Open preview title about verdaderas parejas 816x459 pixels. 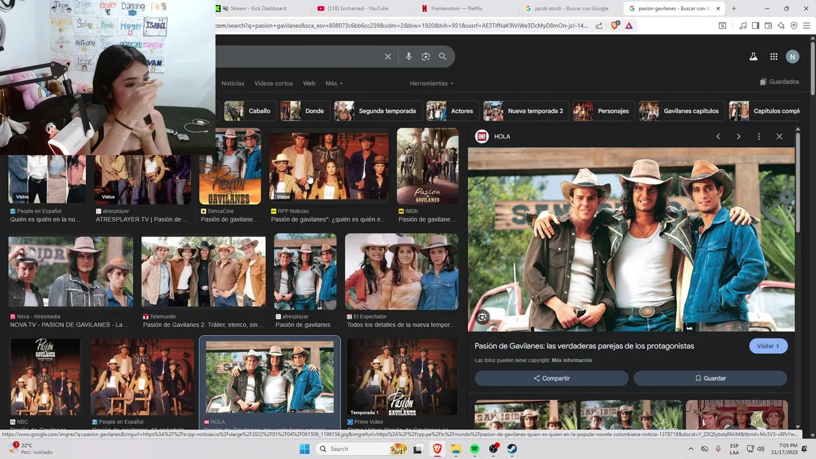[x=585, y=346]
